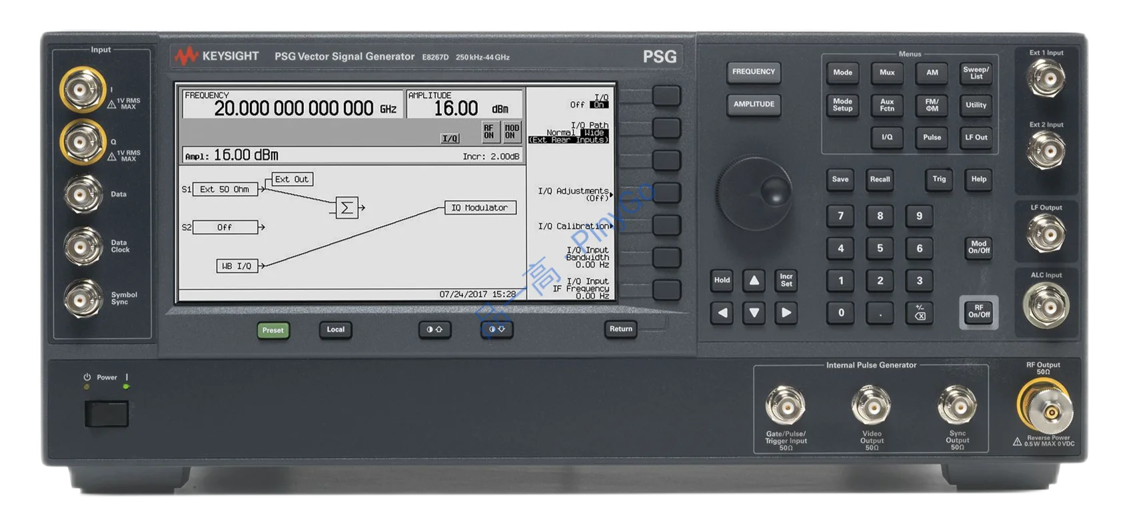
Task: Tap numeric key 6
Action: 919,248
